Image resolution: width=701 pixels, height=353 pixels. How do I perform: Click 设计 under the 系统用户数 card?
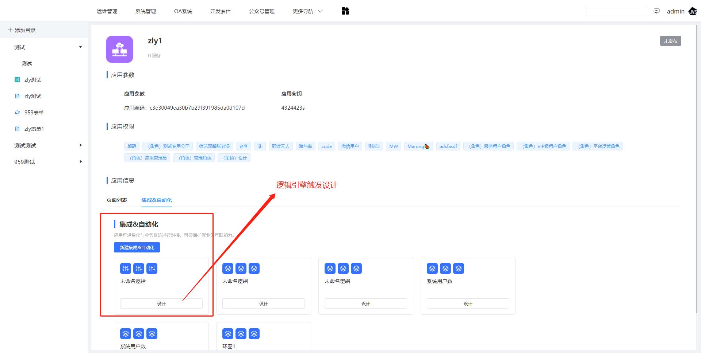pyautogui.click(x=468, y=303)
